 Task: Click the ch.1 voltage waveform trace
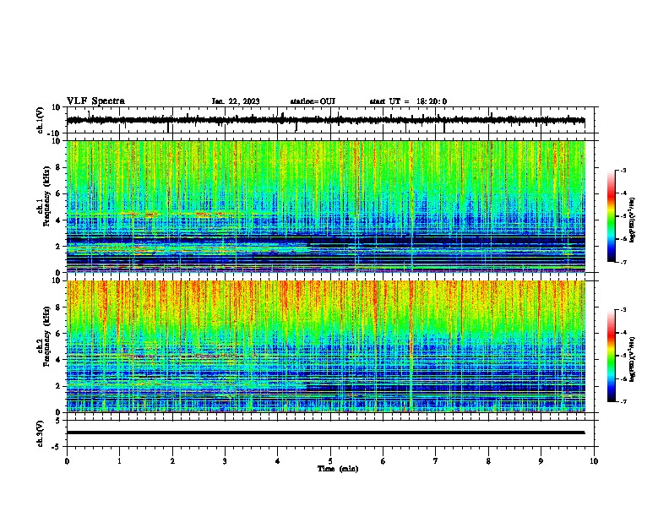326,120
